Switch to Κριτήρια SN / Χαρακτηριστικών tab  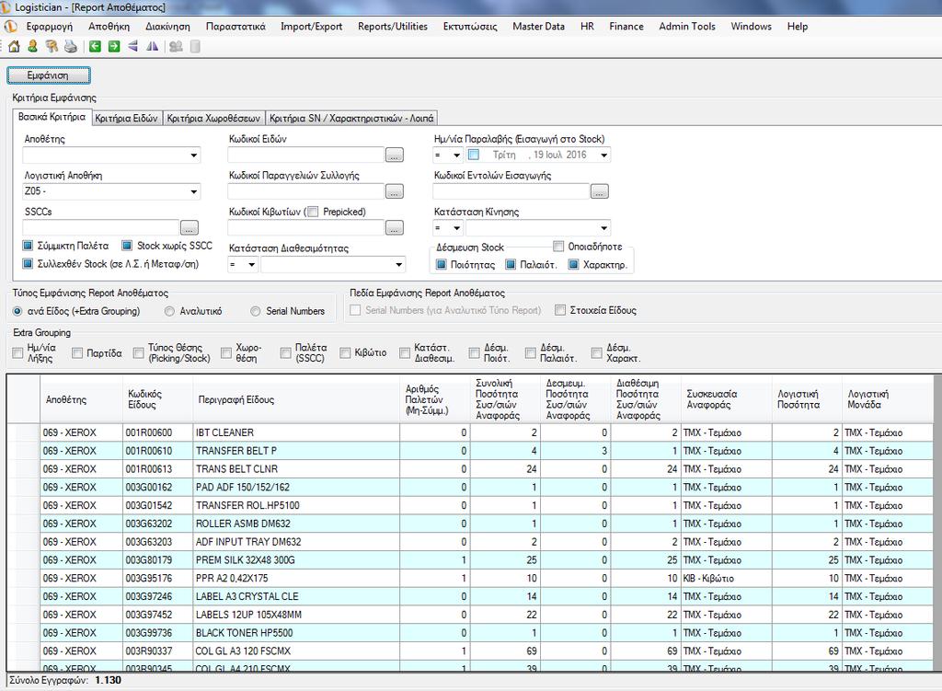click(351, 119)
